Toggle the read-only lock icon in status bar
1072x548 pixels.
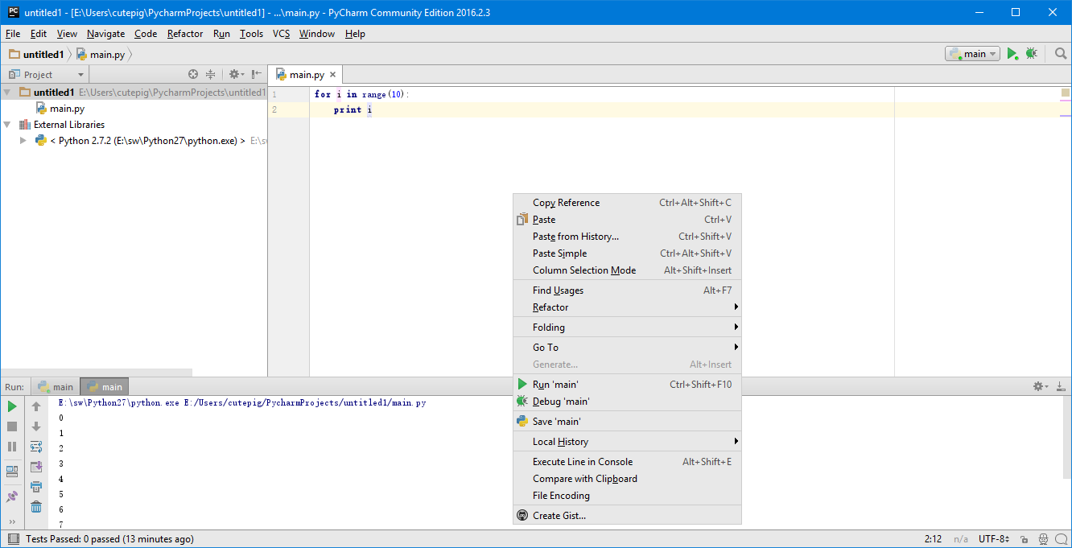click(x=1024, y=539)
